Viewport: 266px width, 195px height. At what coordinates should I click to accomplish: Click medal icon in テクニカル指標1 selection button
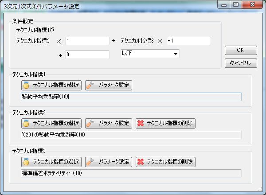point(26,85)
